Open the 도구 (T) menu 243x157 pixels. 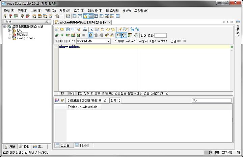pyautogui.click(x=79, y=11)
